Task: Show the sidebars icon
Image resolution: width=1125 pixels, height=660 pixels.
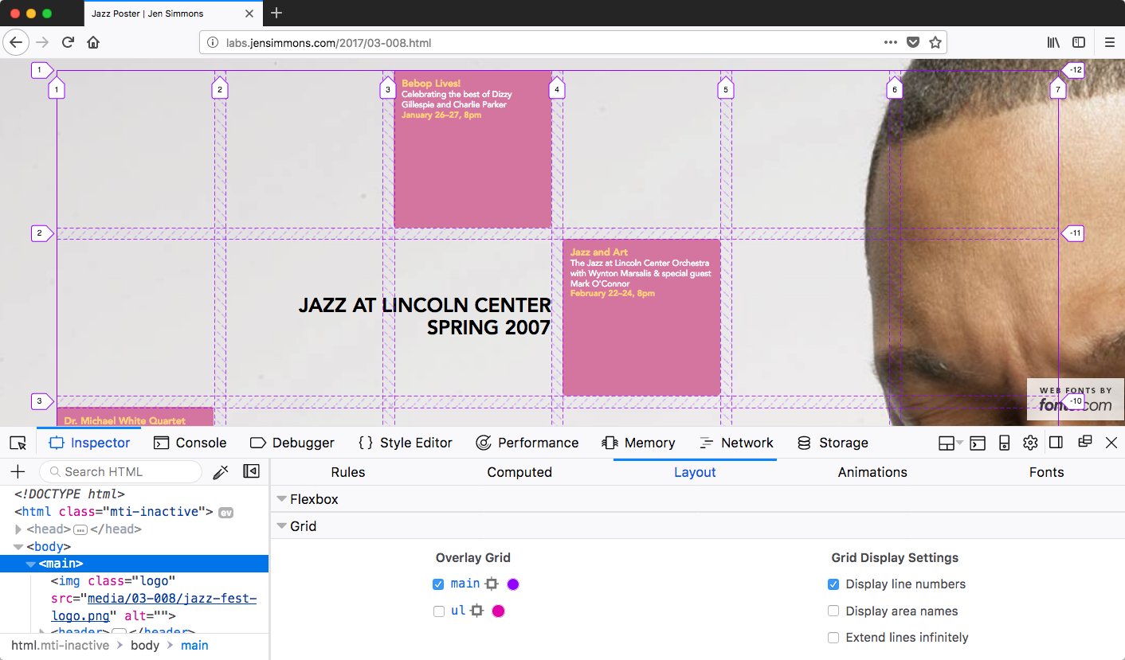Action: click(1078, 42)
